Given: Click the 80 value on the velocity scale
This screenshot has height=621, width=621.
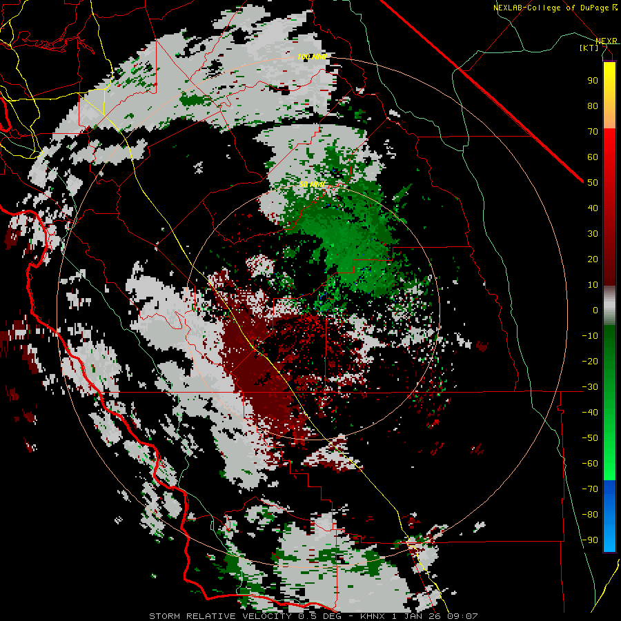Looking at the screenshot, I should (x=593, y=106).
